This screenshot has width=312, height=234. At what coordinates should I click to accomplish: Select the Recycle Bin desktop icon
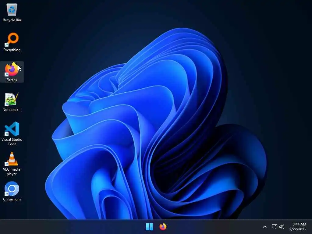coord(12,12)
